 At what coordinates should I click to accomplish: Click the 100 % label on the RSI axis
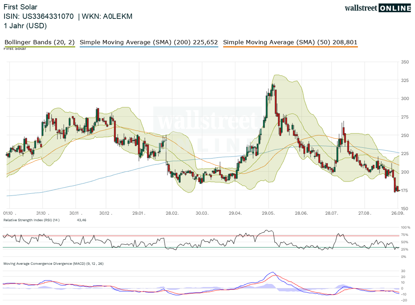pyautogui.click(x=405, y=227)
